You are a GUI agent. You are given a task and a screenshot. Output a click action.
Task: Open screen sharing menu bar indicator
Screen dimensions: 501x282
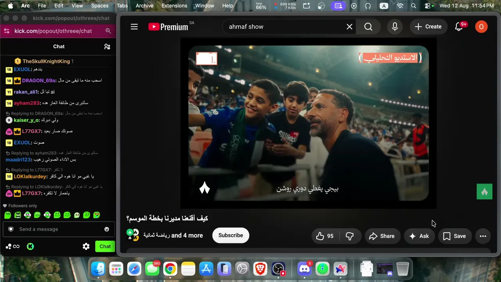tap(338, 6)
